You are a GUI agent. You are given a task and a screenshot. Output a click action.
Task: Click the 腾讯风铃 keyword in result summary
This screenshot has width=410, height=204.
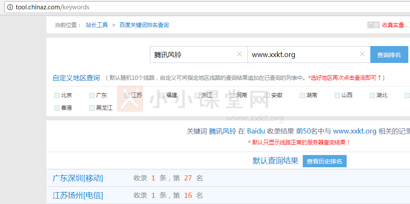point(223,131)
